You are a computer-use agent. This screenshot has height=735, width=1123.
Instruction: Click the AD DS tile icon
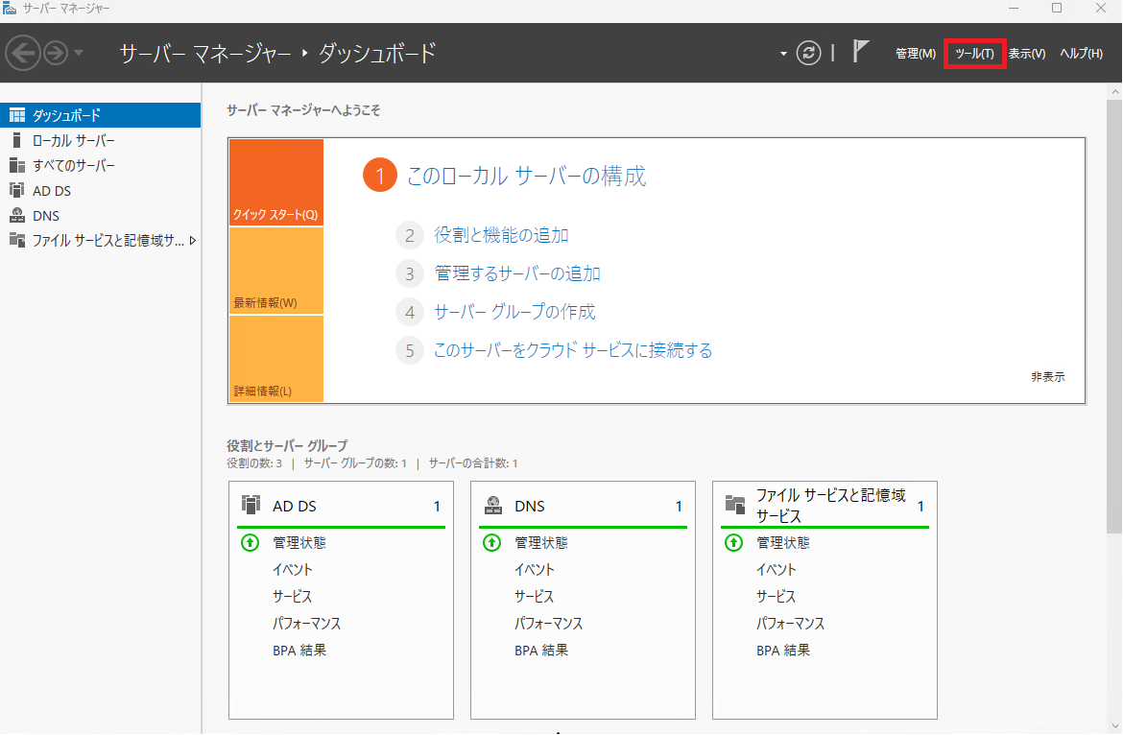click(x=251, y=505)
